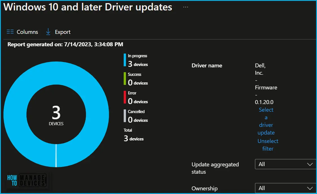Click the blue In progress legend swatch

(x=125, y=60)
